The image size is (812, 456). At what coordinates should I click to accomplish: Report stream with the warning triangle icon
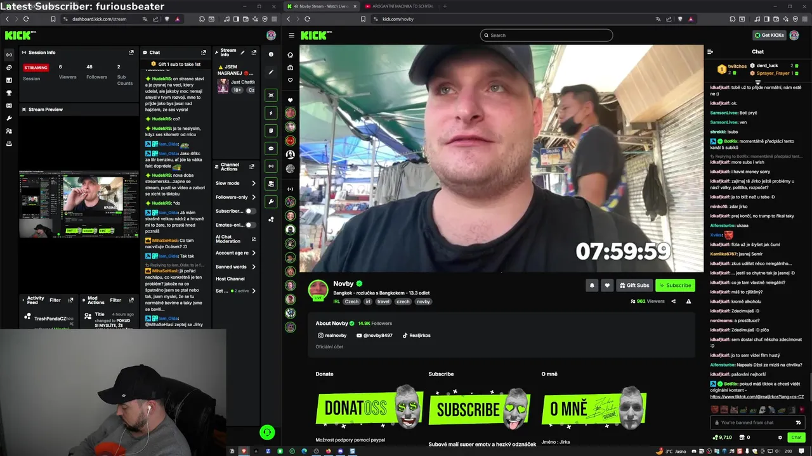(x=688, y=301)
